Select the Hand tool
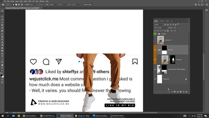The height and width of the screenshot is (118, 209). click(2, 65)
